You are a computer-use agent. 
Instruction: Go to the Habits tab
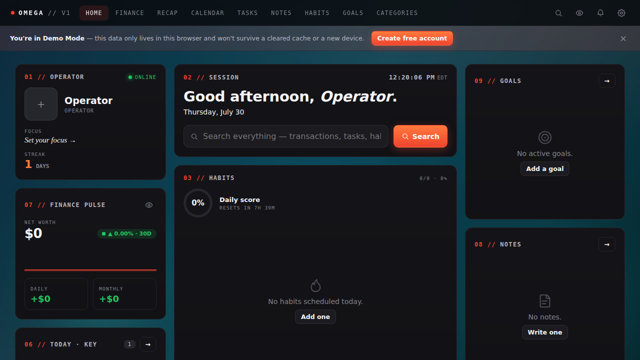317,13
